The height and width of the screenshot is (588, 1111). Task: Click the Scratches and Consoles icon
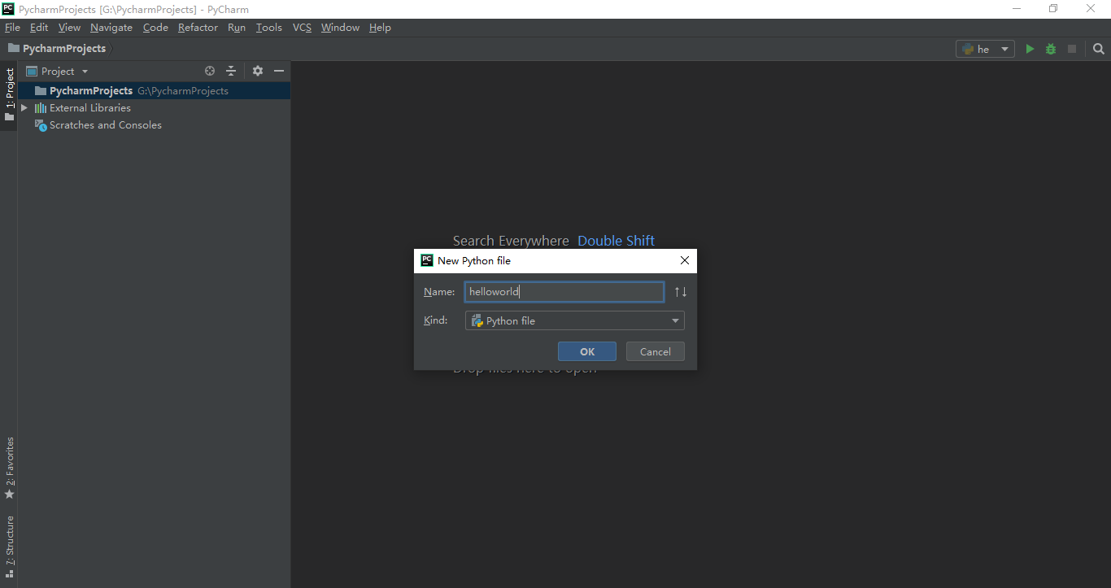[x=41, y=125]
